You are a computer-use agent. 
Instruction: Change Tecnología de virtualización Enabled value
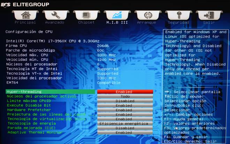125,119
